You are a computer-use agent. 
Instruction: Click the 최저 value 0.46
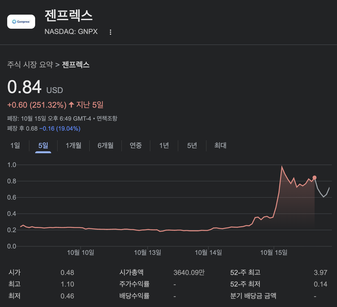pyautogui.click(x=67, y=296)
